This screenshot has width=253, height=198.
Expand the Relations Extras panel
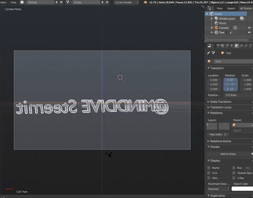(x=208, y=141)
